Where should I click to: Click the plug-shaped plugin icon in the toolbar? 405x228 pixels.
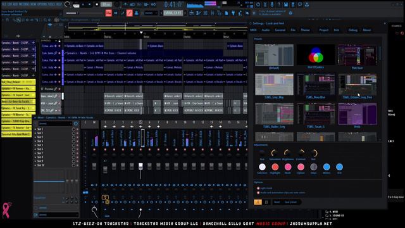(234, 13)
